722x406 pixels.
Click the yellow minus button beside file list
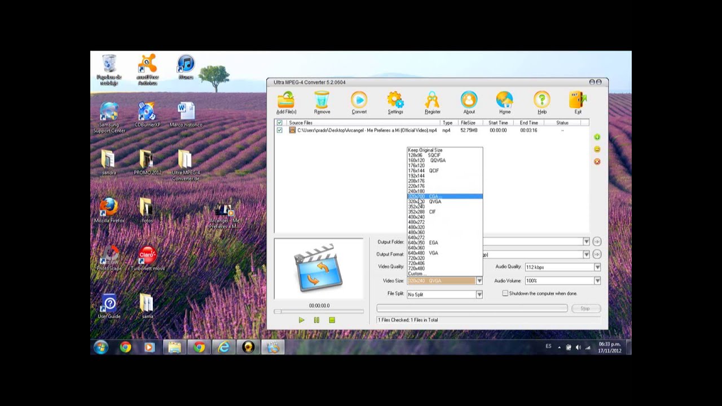597,149
